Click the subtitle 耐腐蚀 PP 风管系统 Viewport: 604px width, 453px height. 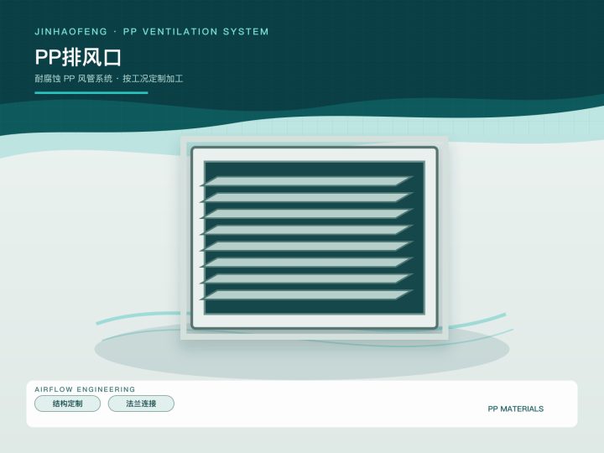(x=74, y=79)
